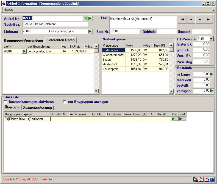Click the globe icon in status bar

(x=212, y=180)
